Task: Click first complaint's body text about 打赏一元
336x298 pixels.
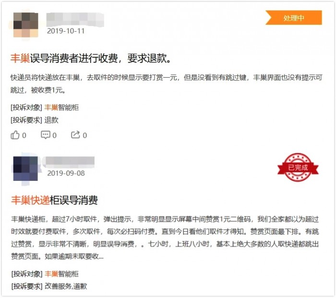Action: pyautogui.click(x=166, y=84)
